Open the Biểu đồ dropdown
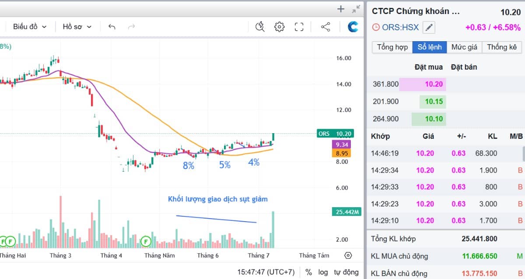 pyautogui.click(x=30, y=27)
